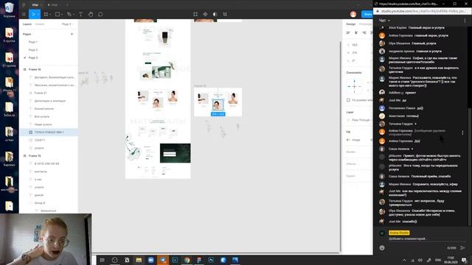Viewport: 472px width, 265px height.
Task: Click the Use as mask icon
Action: pos(215,14)
